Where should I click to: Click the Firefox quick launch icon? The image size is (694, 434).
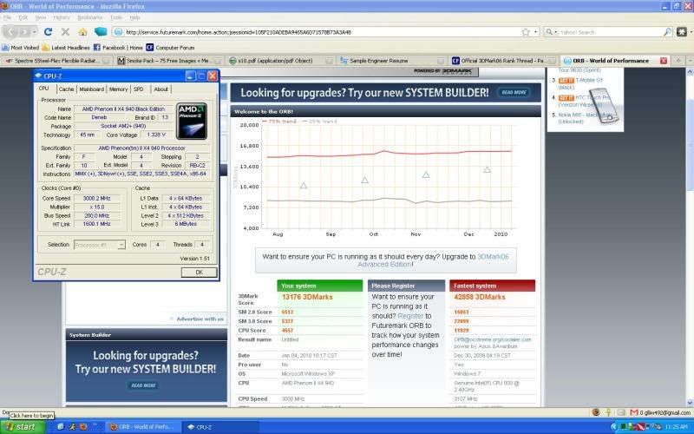click(82, 427)
